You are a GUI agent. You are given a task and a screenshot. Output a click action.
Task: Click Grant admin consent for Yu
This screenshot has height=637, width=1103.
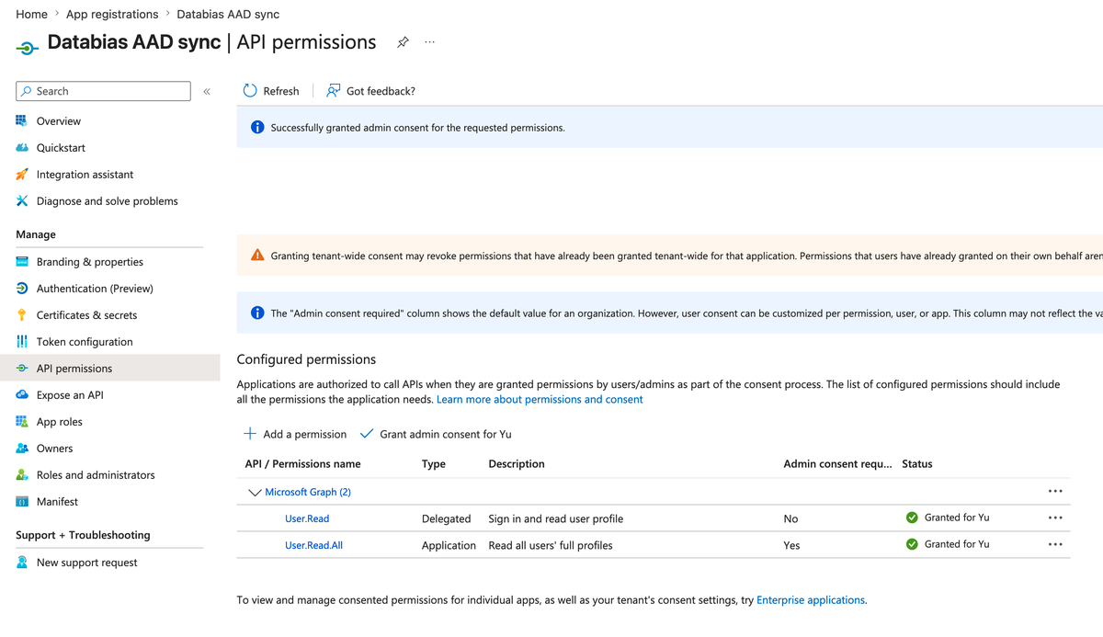[436, 434]
